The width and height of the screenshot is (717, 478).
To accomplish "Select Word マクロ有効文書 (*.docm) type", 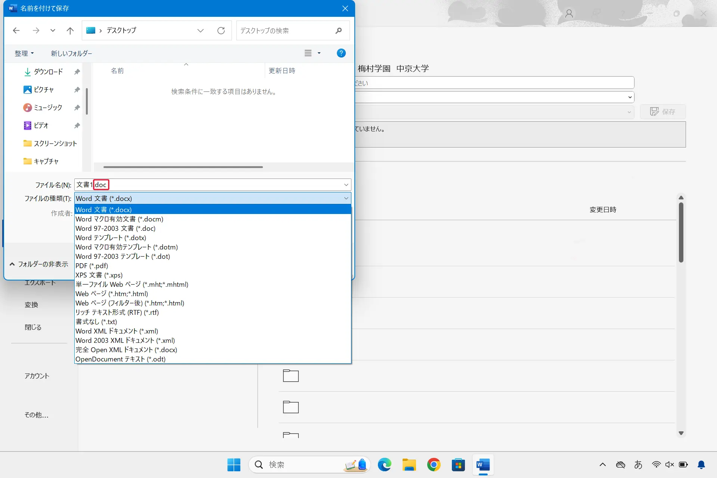I will [213, 219].
